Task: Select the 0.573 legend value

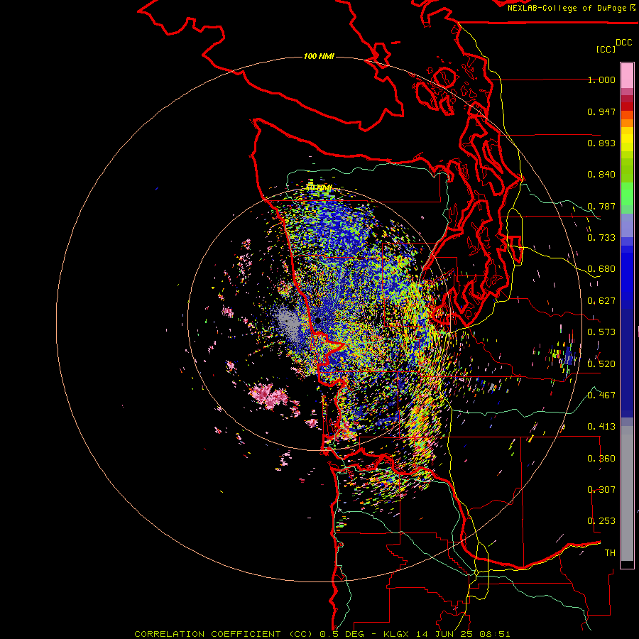Action: point(601,332)
